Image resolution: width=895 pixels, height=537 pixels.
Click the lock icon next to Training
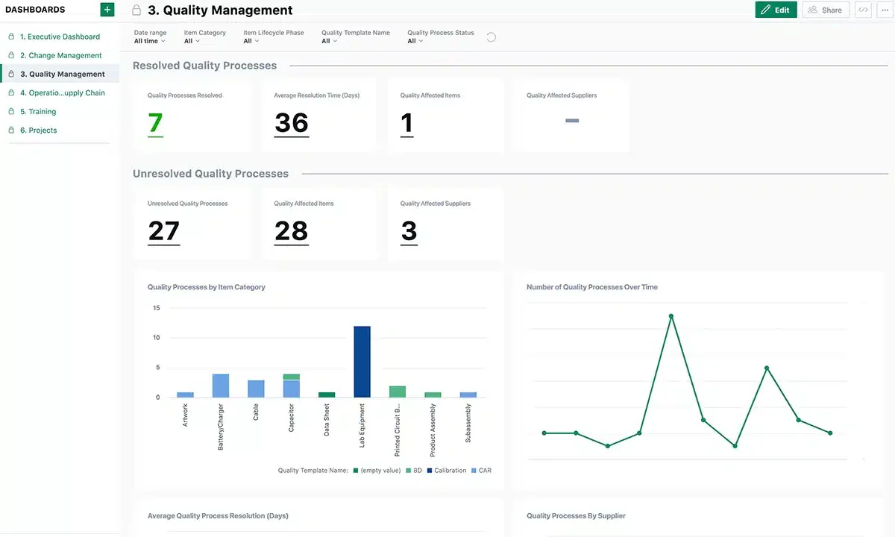pos(11,111)
